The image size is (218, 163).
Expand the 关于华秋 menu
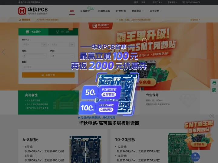tap(155, 11)
